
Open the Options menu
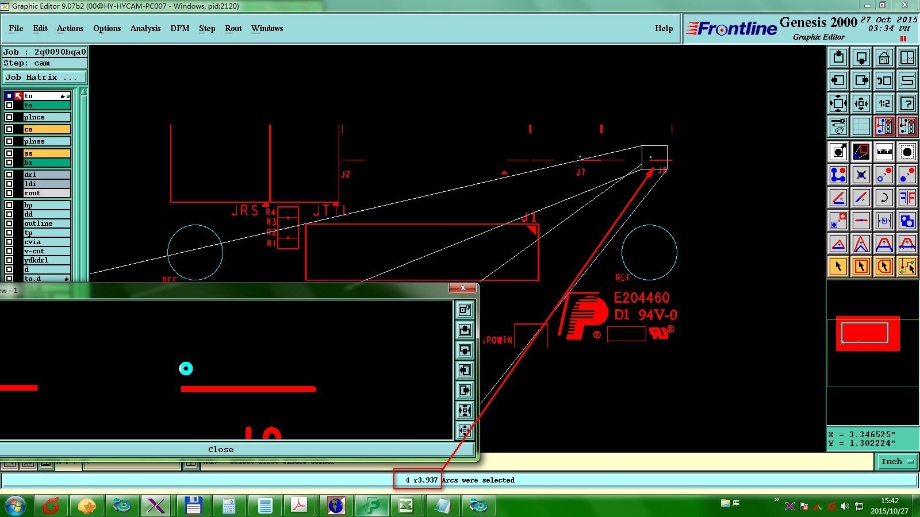point(107,28)
